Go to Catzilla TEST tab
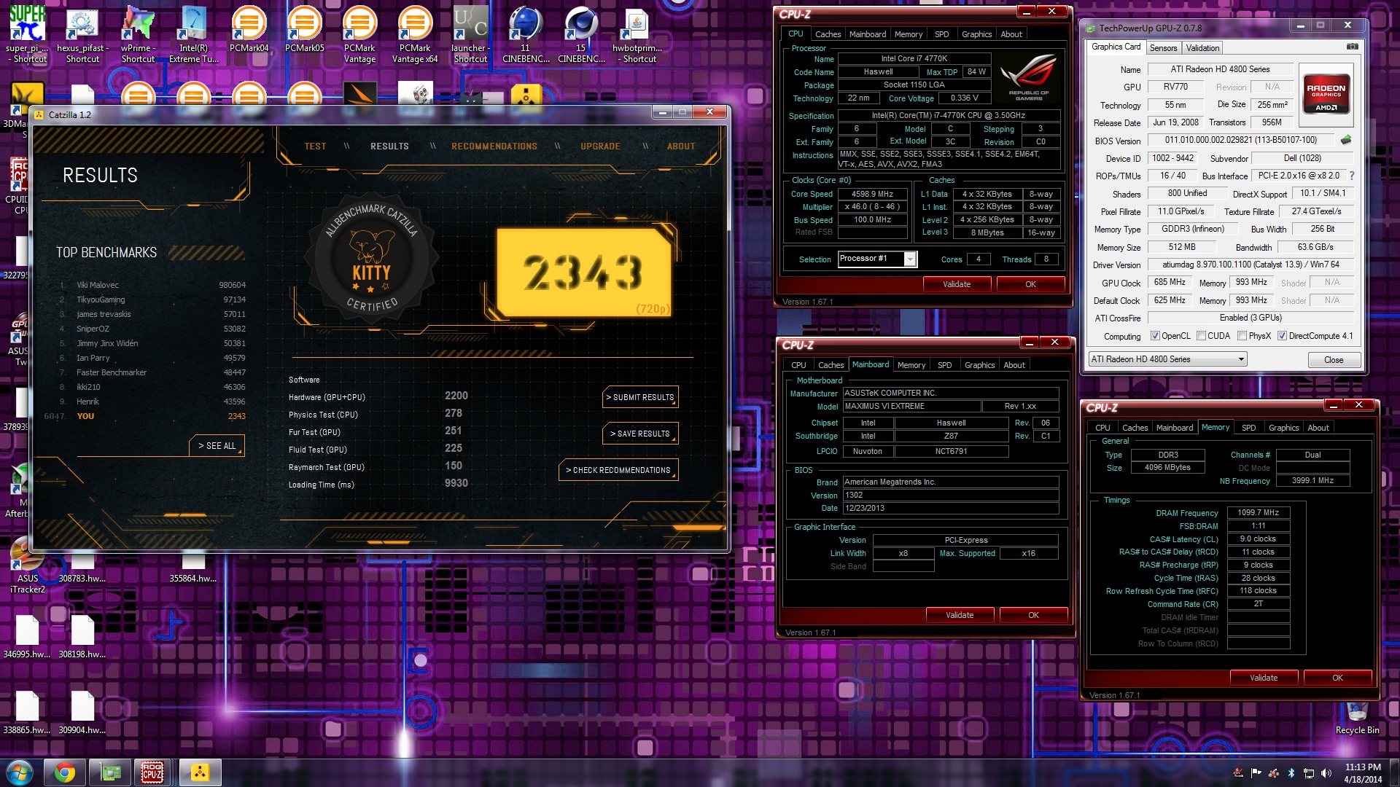This screenshot has width=1400, height=787. (315, 146)
